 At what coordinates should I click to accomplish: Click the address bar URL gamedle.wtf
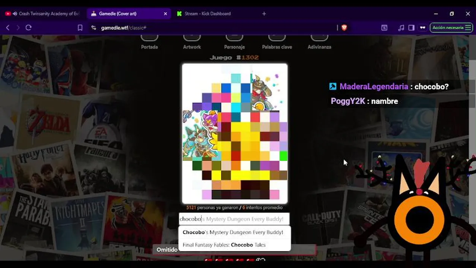123,28
